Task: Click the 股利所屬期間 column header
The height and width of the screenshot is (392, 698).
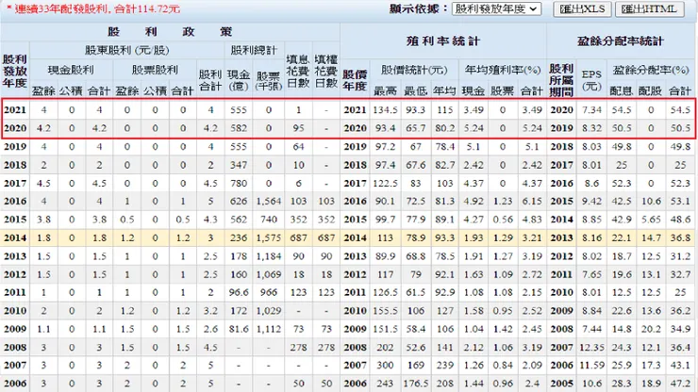Action: pyautogui.click(x=561, y=80)
